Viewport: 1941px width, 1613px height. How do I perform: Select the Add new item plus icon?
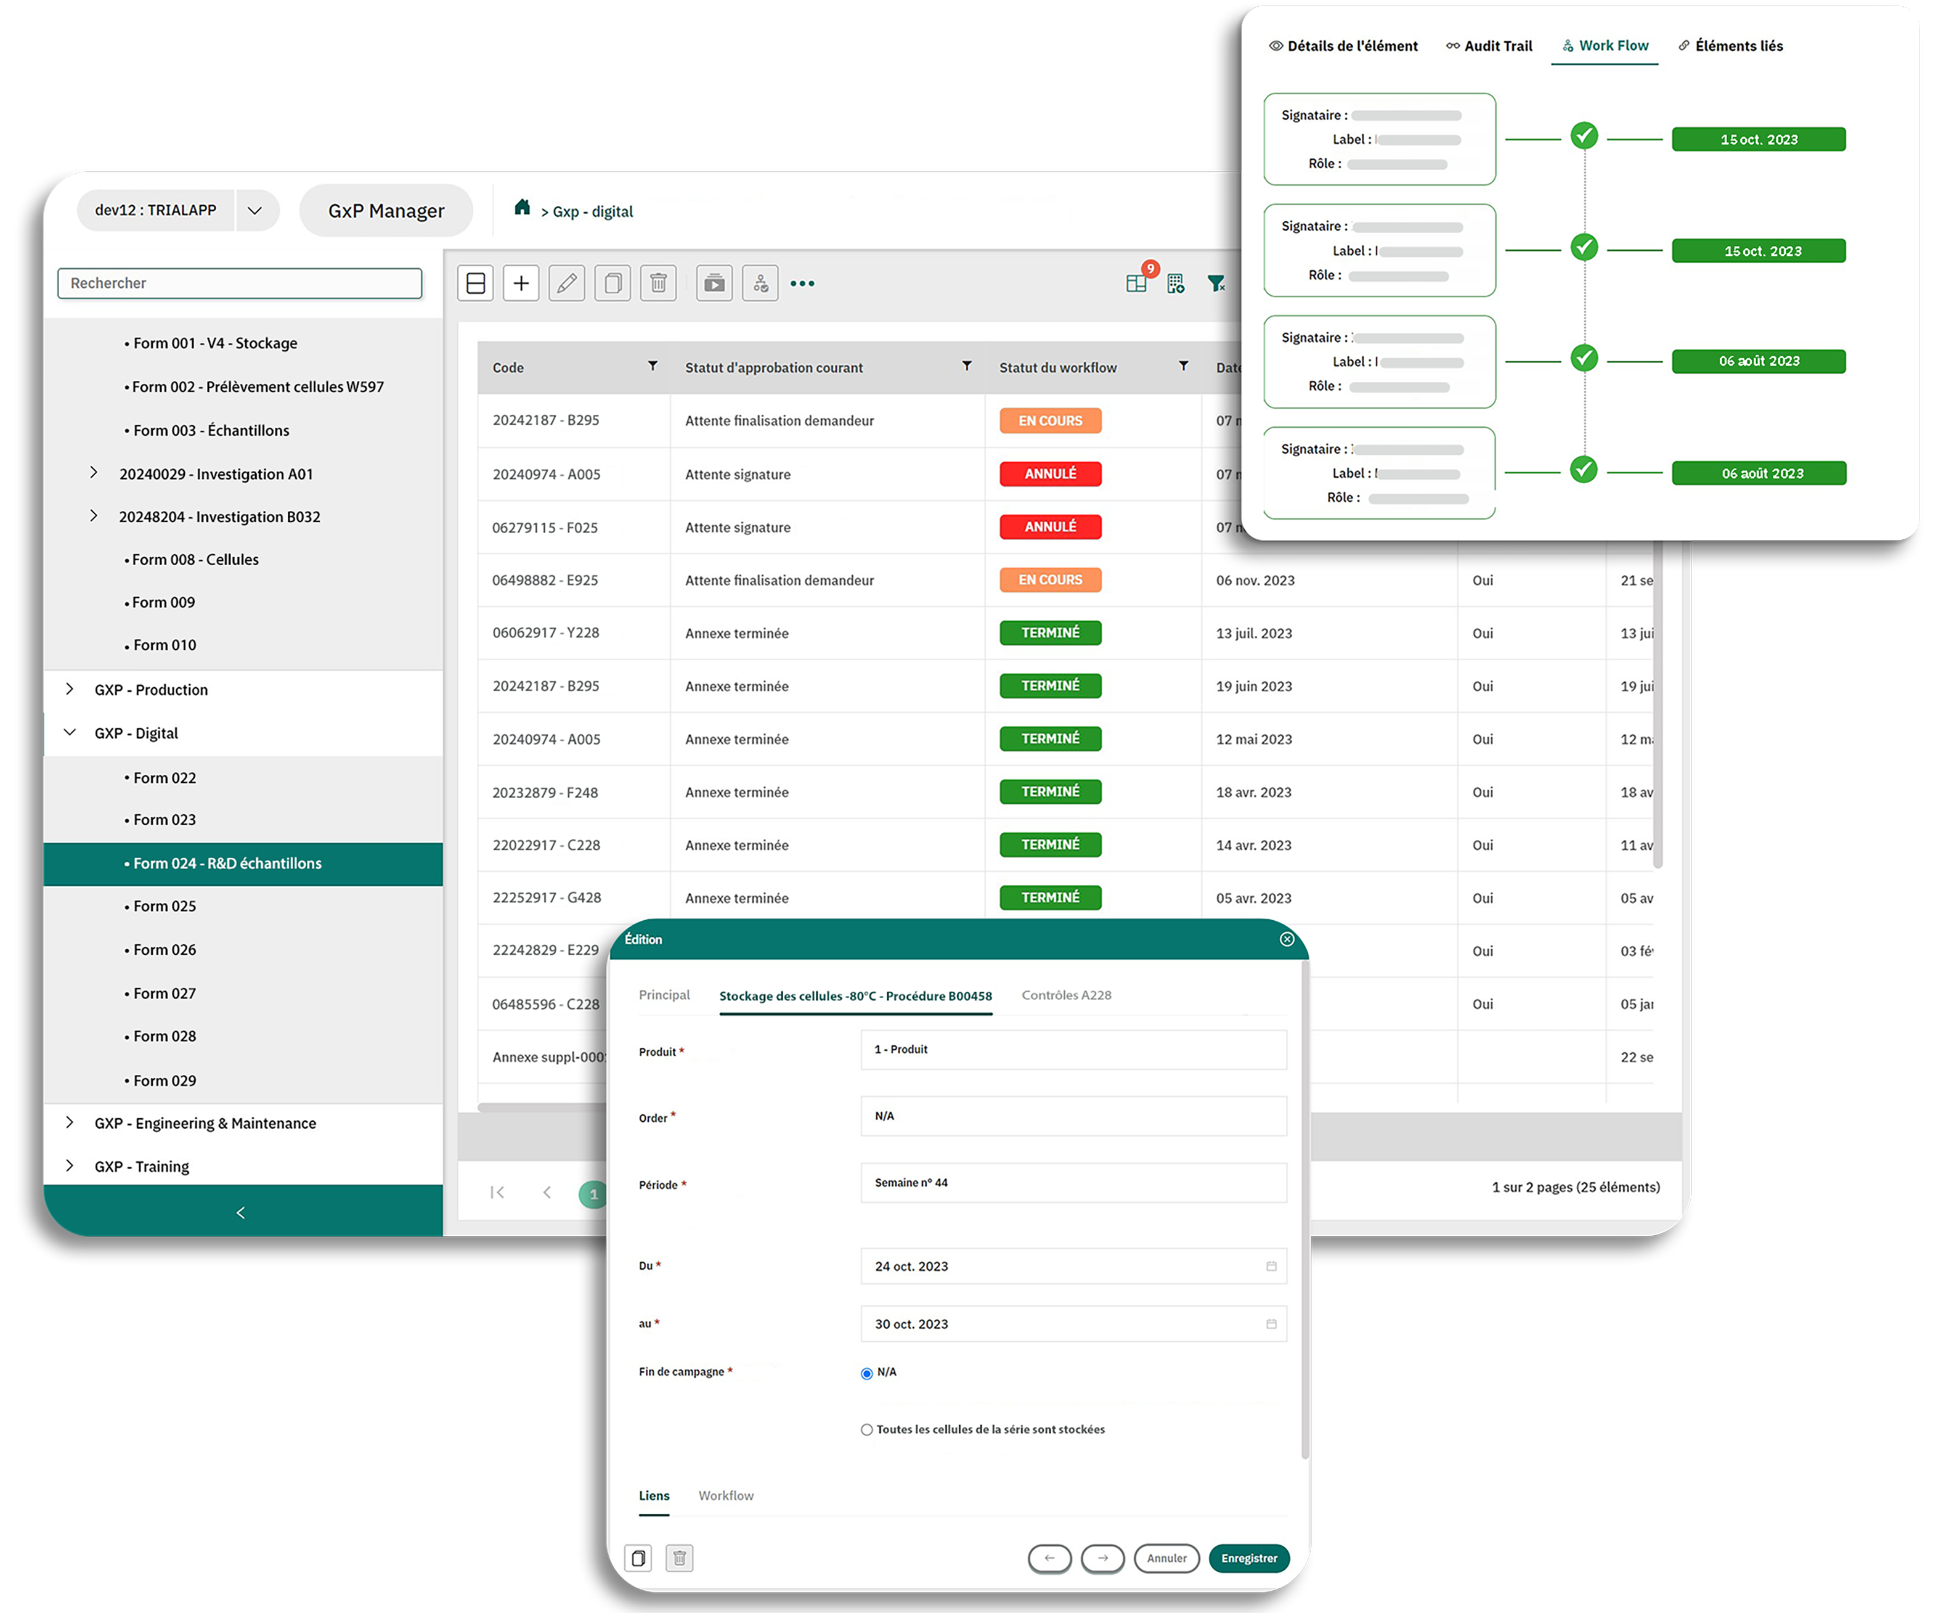click(x=521, y=283)
